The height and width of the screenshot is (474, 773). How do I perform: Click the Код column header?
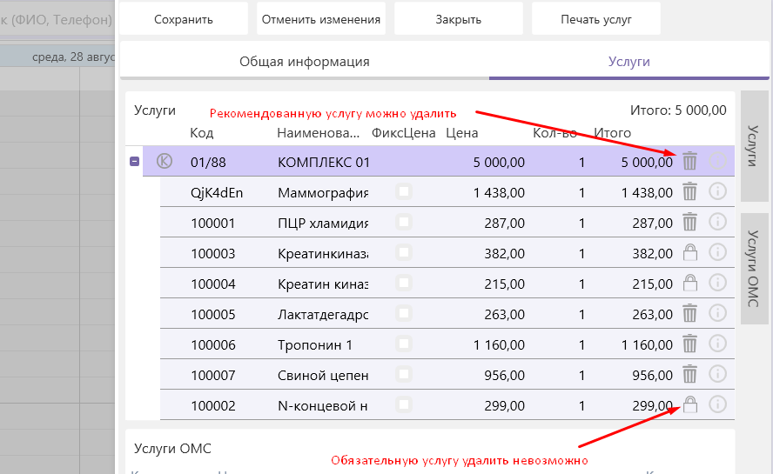point(202,133)
